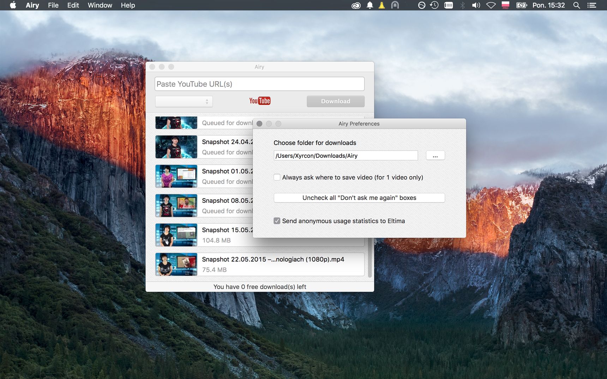Click the Snapshot 08.05 title text
The width and height of the screenshot is (607, 379).
click(227, 200)
